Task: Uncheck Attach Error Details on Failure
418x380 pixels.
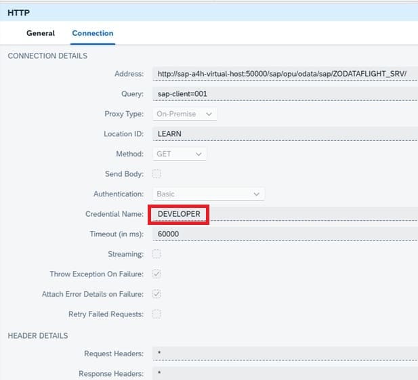Action: [x=156, y=294]
